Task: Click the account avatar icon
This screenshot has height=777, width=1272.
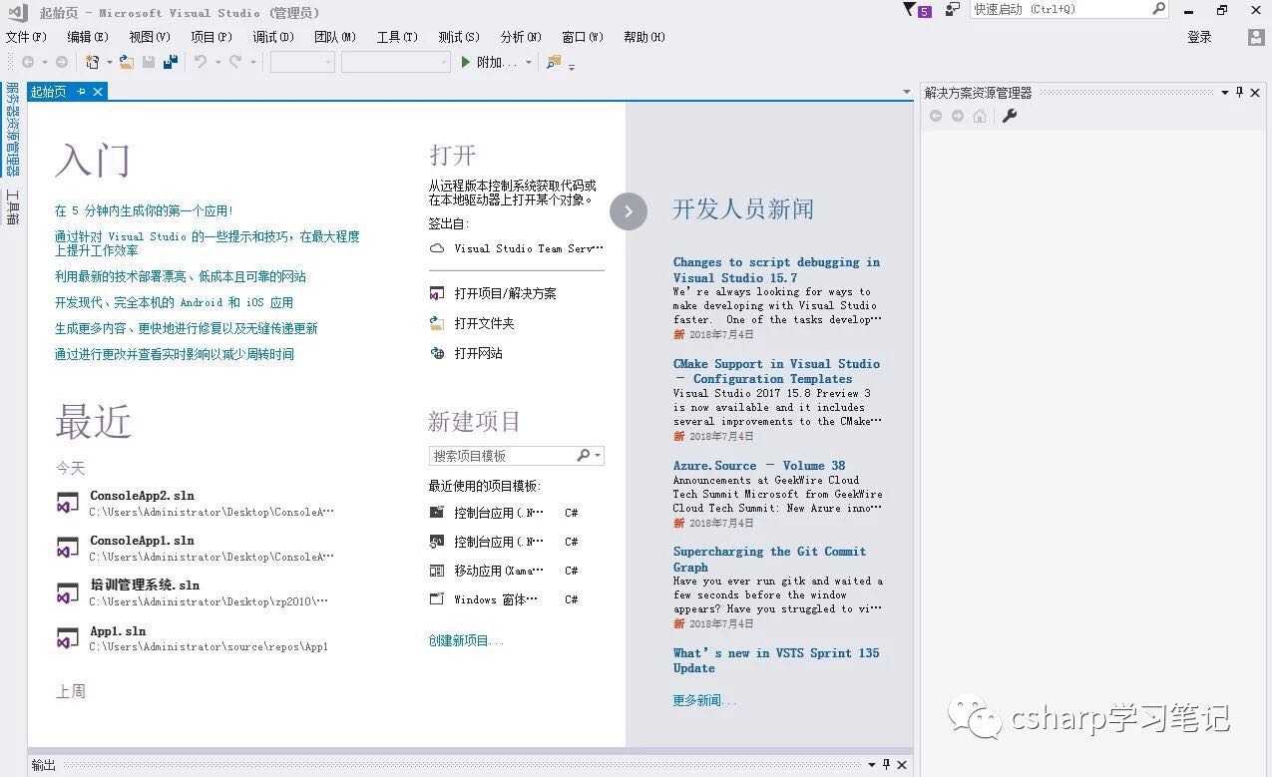Action: tap(1256, 37)
